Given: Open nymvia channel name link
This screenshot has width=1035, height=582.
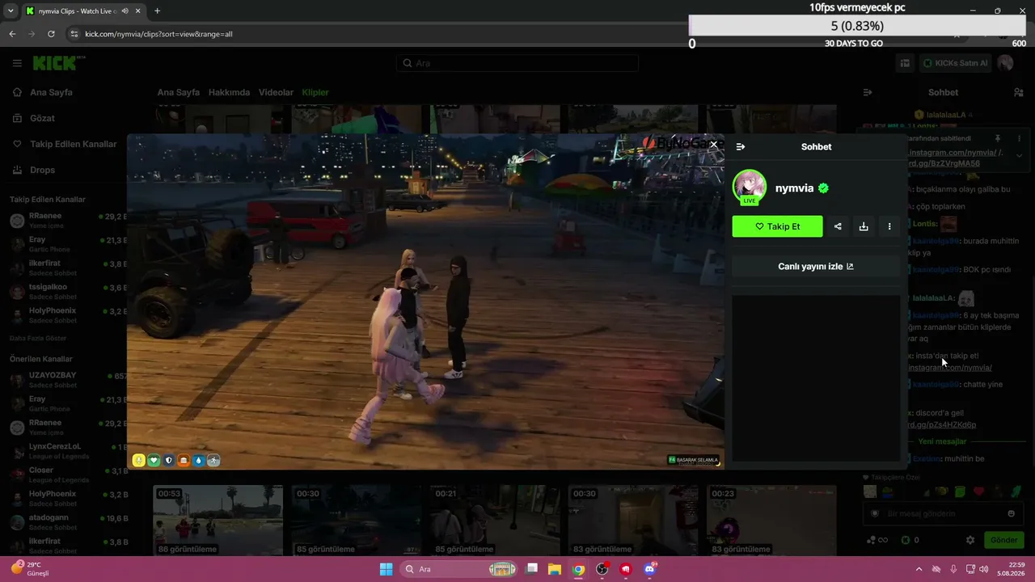Looking at the screenshot, I should coord(794,188).
